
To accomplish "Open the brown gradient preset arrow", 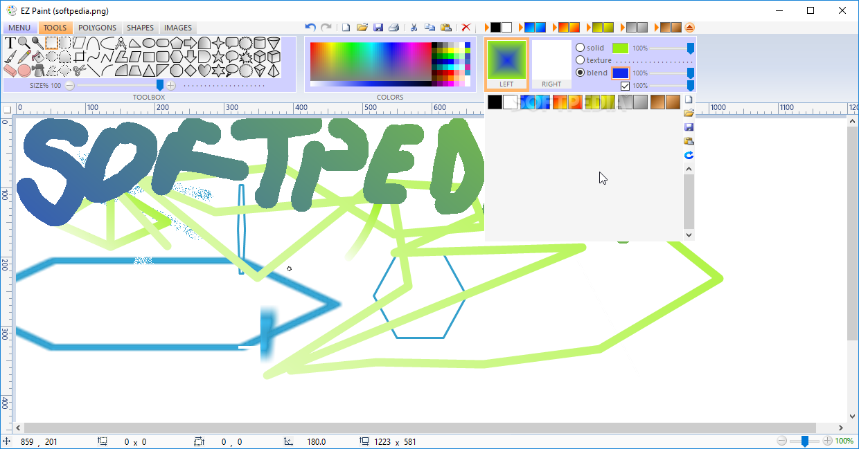I will 656,28.
